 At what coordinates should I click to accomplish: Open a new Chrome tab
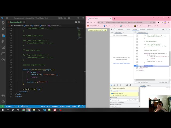[114, 19]
